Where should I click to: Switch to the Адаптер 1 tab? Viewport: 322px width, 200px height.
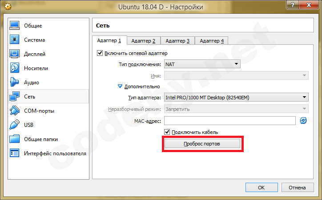click(109, 40)
